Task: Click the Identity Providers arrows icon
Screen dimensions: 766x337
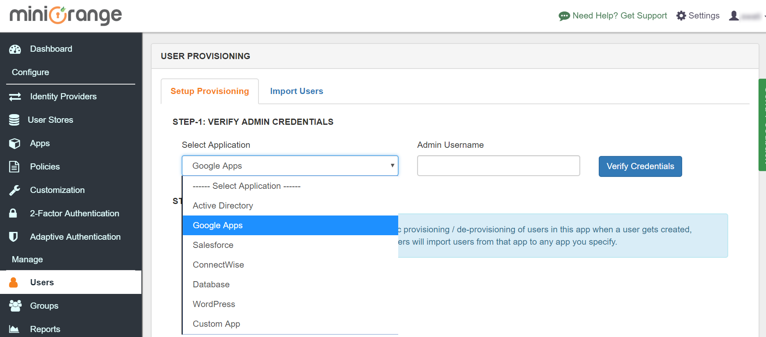Action: coord(15,97)
